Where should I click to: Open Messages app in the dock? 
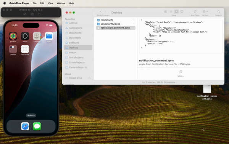(37, 126)
